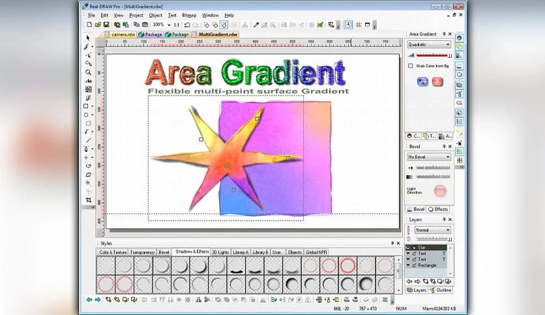Viewport: 545px width, 315px height.
Task: Close the Styles panel
Action: click(398, 243)
